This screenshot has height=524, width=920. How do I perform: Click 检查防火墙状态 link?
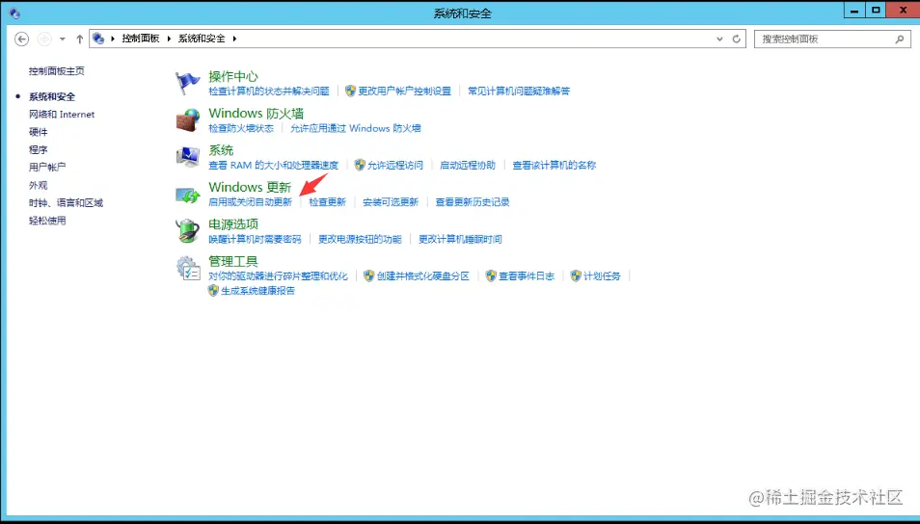click(x=241, y=128)
